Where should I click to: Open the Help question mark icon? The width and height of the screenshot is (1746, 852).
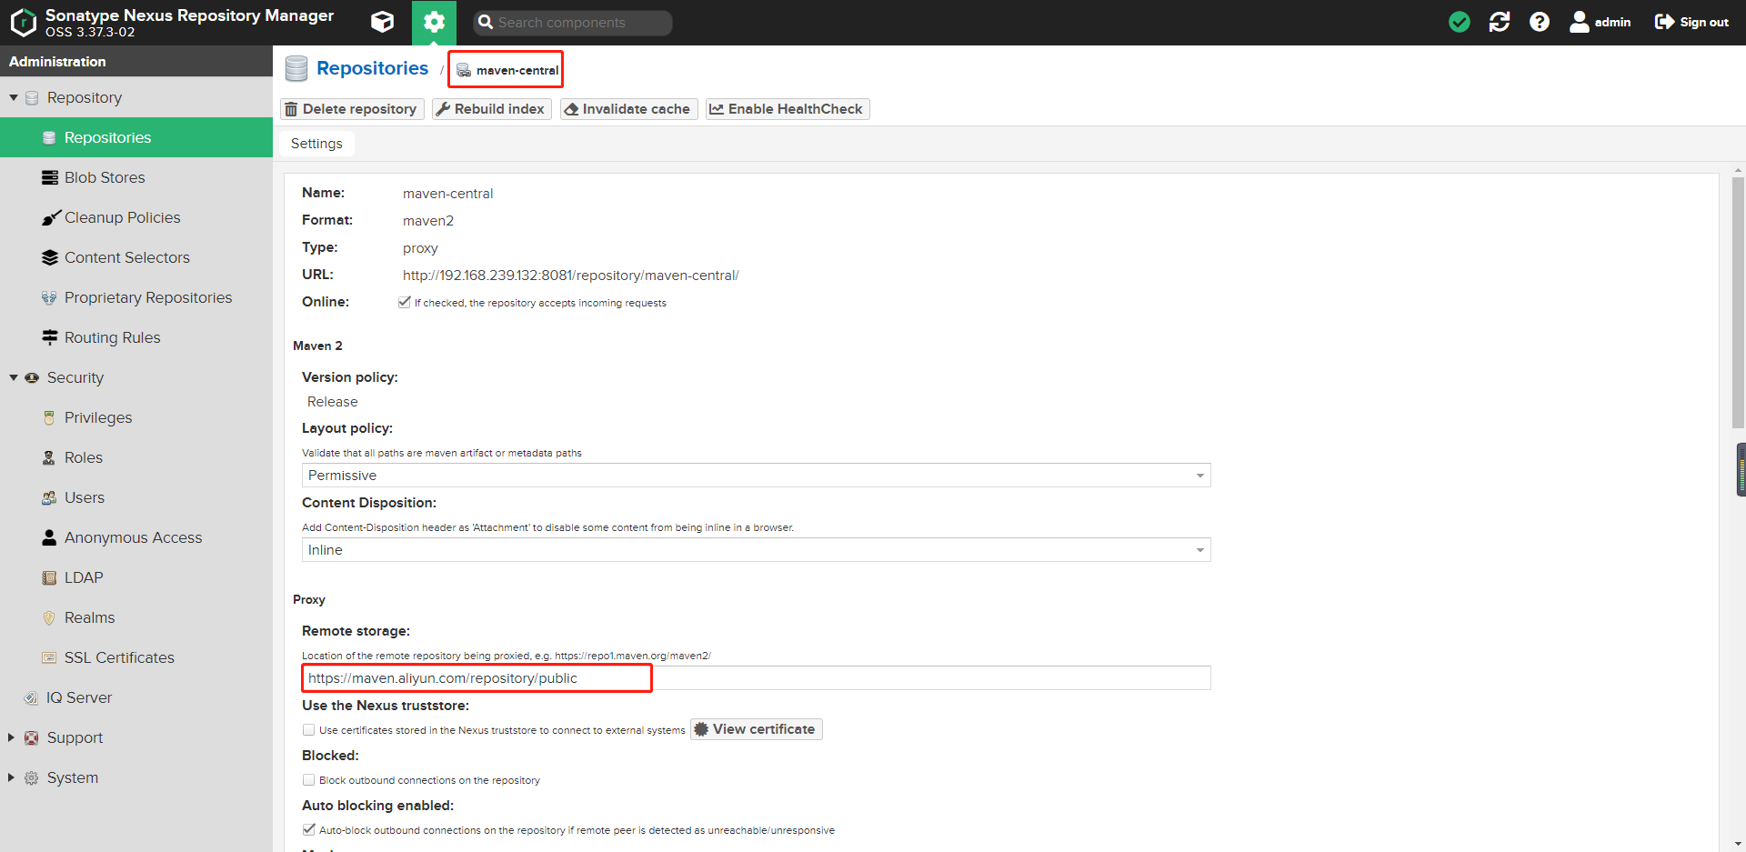pos(1539,22)
